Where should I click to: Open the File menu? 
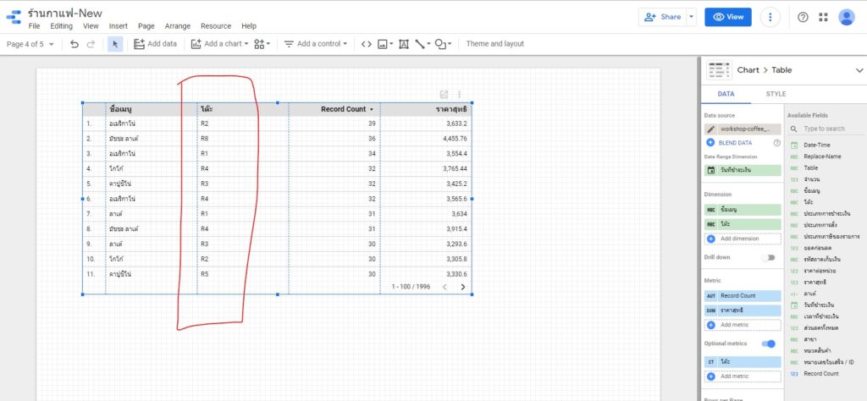coord(34,26)
